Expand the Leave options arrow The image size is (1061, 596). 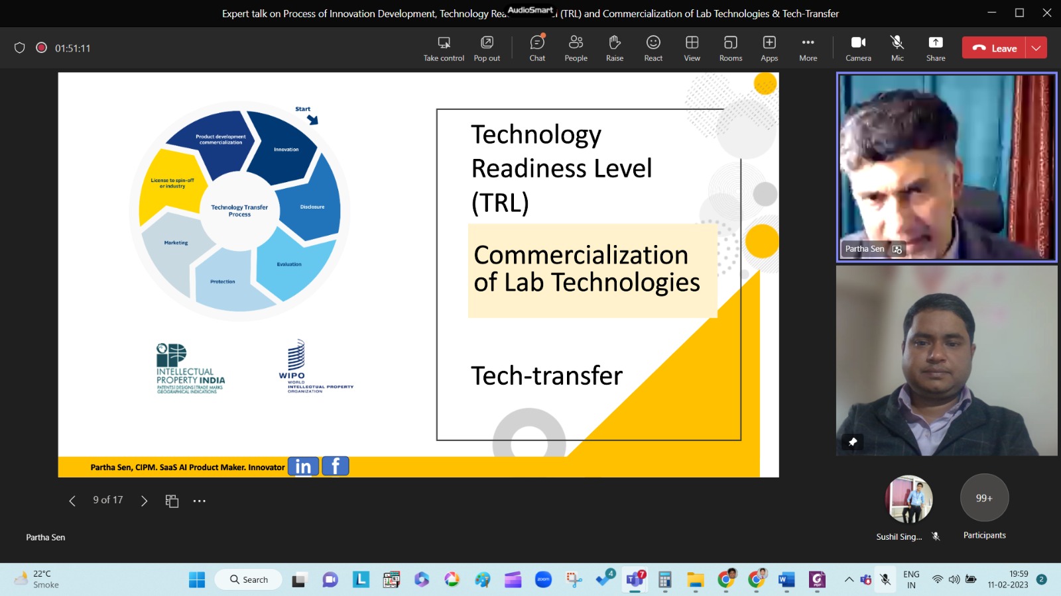[x=1036, y=48]
